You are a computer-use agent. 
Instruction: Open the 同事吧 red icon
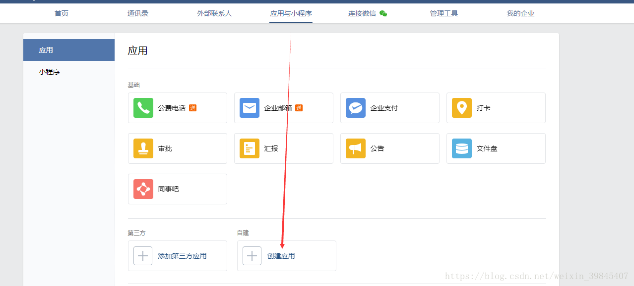(x=143, y=189)
